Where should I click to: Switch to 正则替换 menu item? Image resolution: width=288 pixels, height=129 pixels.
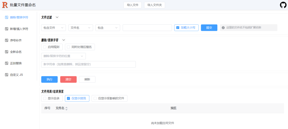16,63
